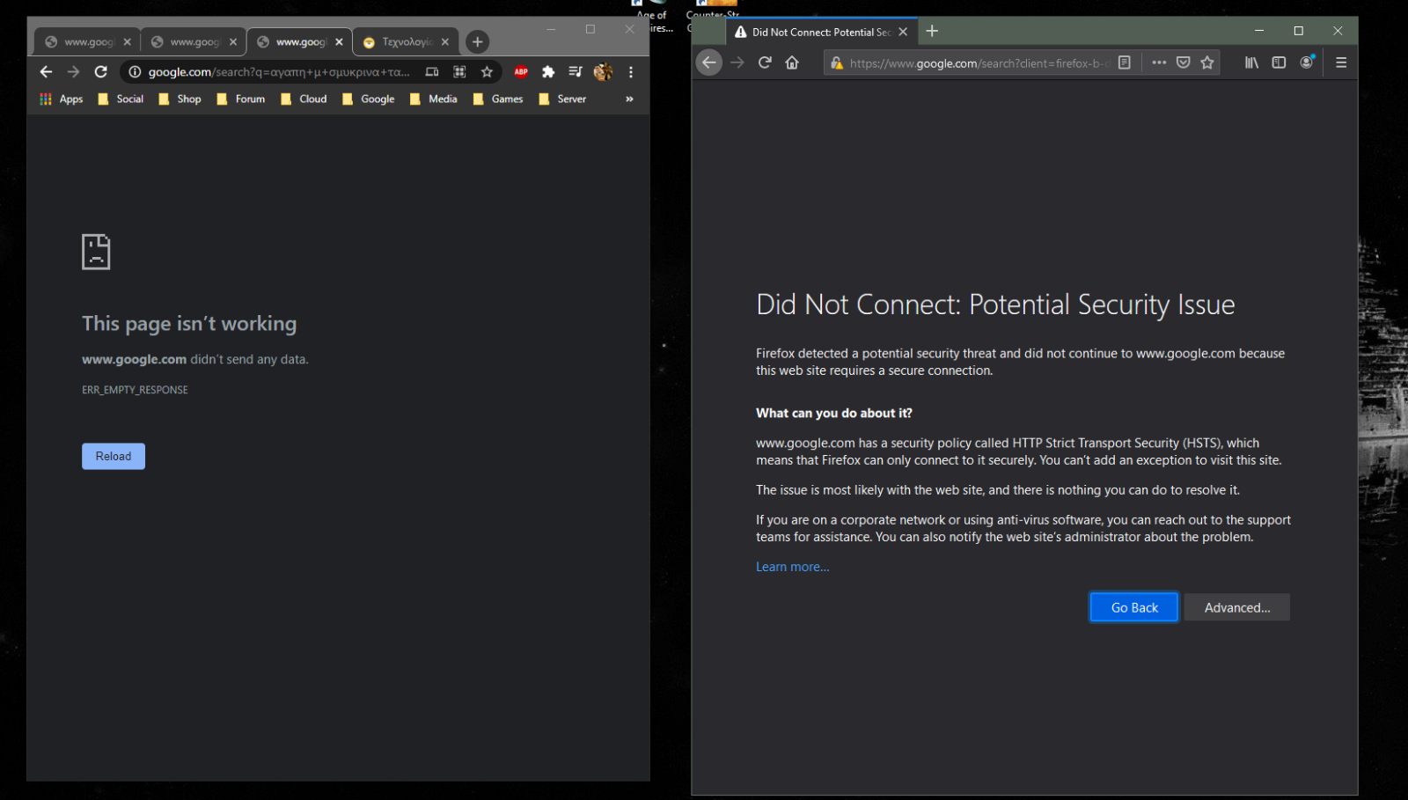Click the 'What can you do about it?' heading
The height and width of the screenshot is (800, 1408).
pyautogui.click(x=834, y=413)
